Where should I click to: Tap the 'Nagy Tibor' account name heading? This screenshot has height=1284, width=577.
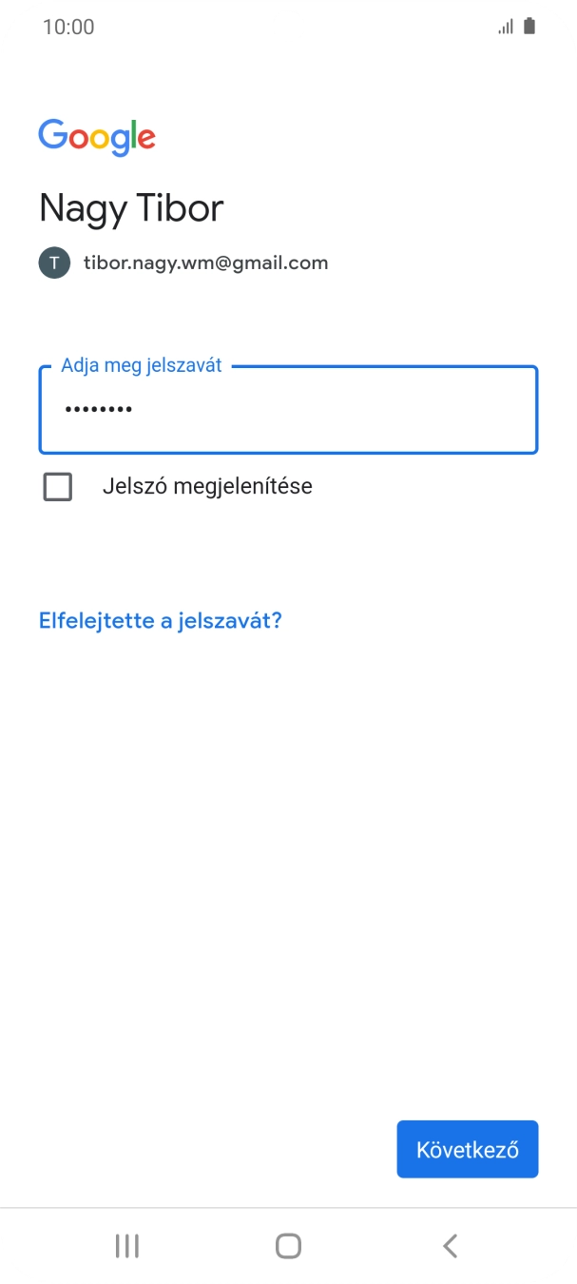131,208
